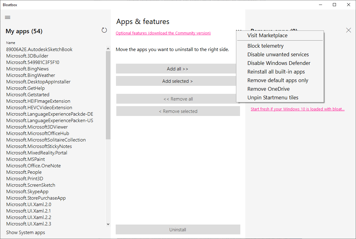Click the Uninstall button
Image resolution: width=356 pixels, height=239 pixels.
tap(178, 230)
